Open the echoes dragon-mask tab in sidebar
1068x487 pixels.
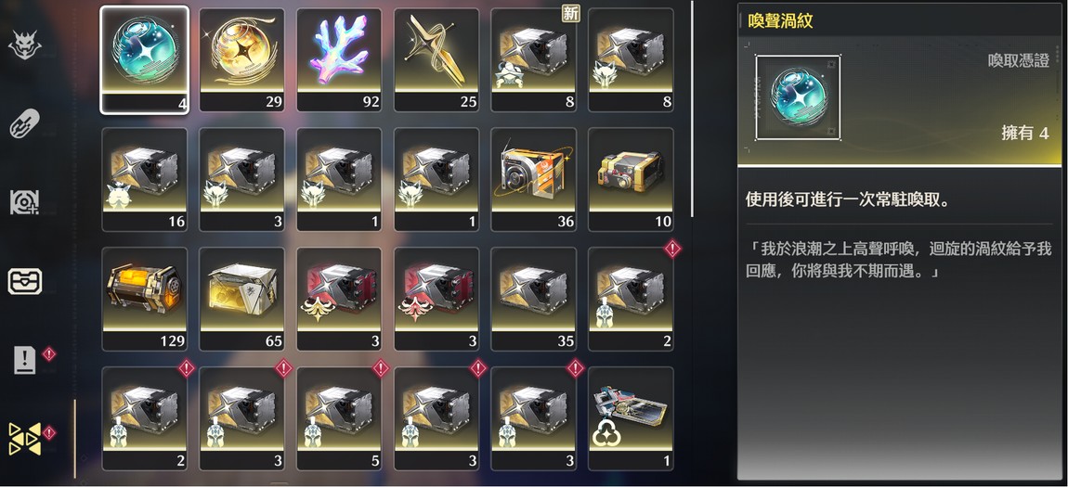24,45
